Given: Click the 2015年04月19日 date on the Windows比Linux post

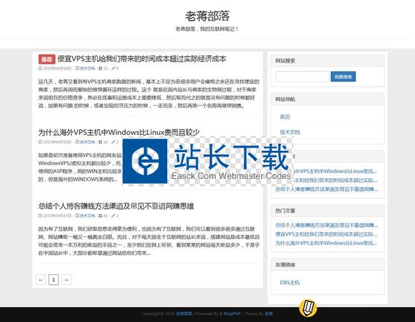Looking at the screenshot, I should pos(57,142).
